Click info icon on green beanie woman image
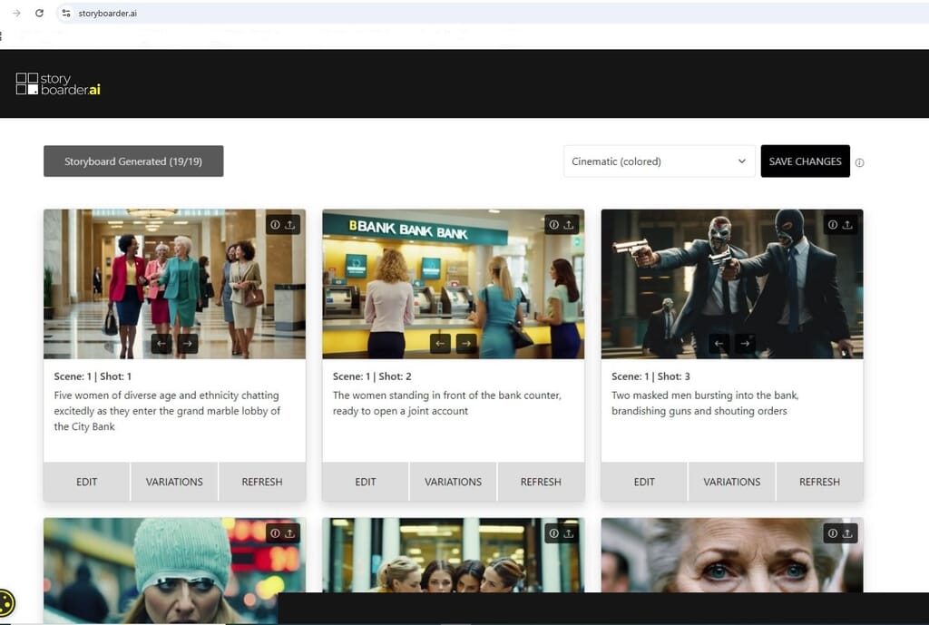 276,533
